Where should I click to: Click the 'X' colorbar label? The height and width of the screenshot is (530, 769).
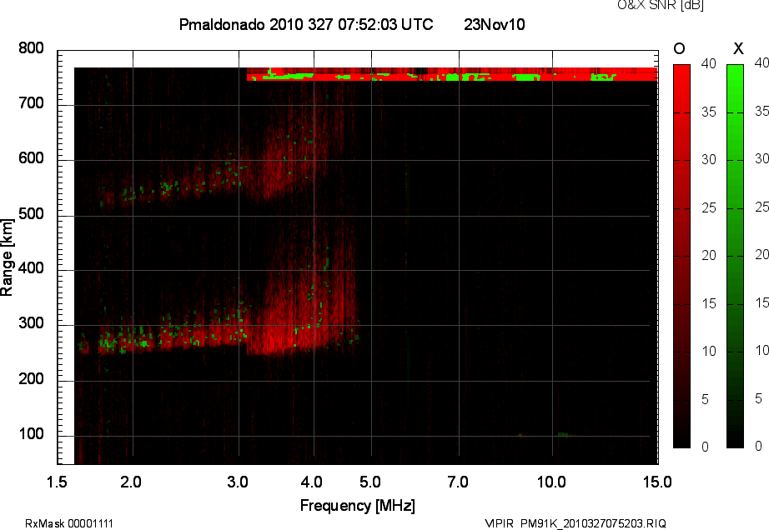point(738,48)
